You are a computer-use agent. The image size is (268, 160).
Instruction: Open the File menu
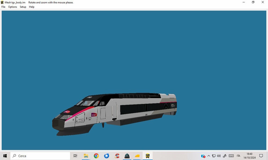pos(3,7)
